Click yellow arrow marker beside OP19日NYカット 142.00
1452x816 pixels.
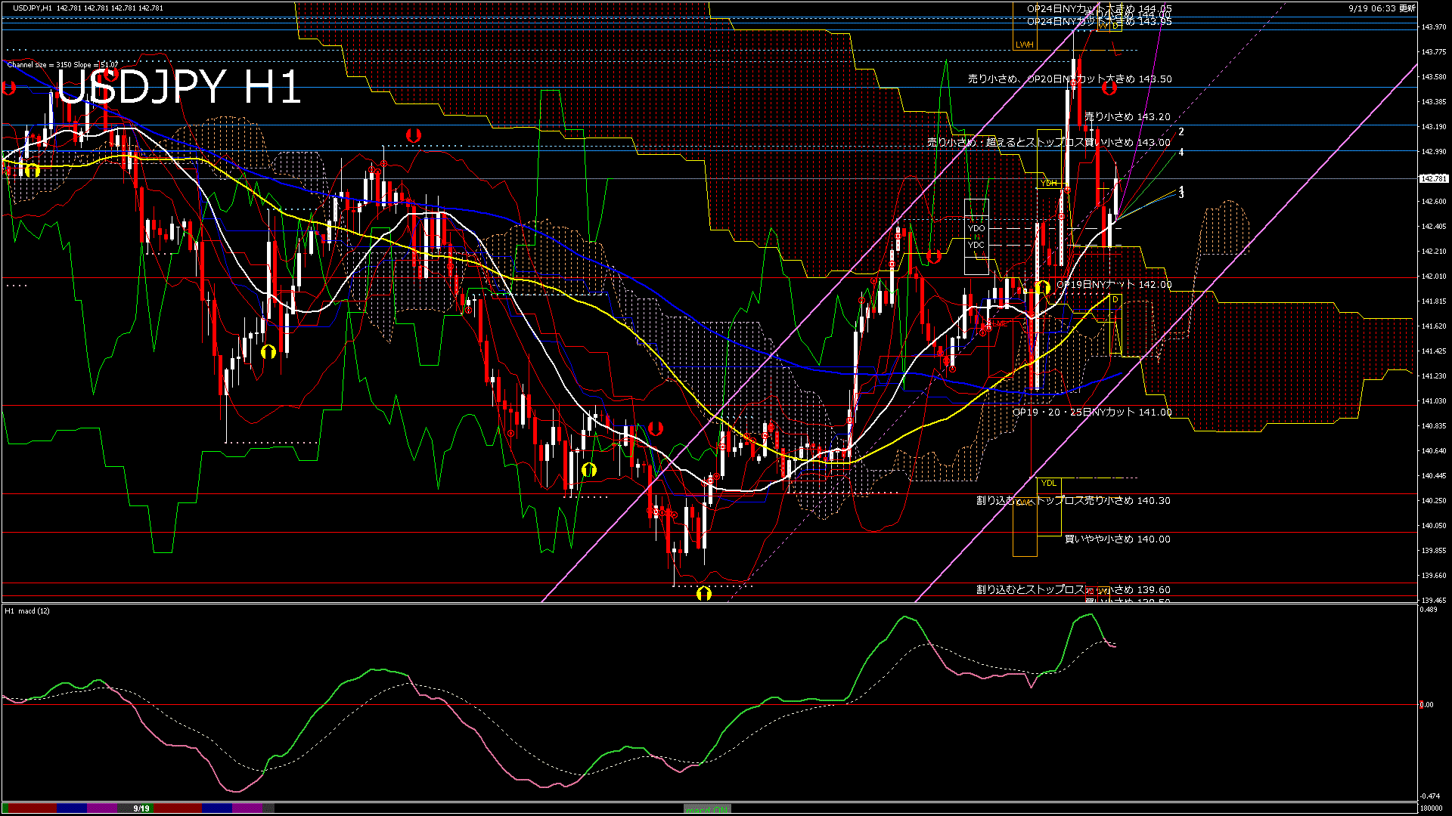coord(1043,287)
